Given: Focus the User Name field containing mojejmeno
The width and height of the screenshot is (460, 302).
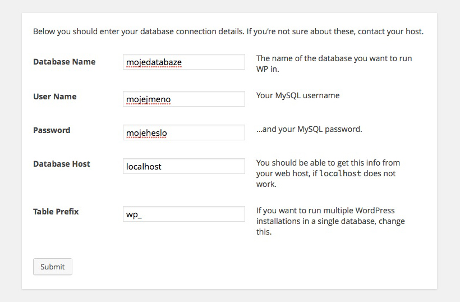Looking at the screenshot, I should coord(183,99).
